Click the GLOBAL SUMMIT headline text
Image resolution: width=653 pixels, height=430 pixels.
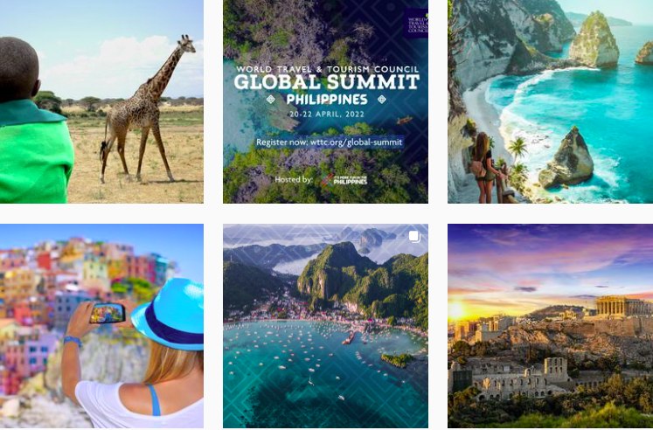[x=327, y=82]
